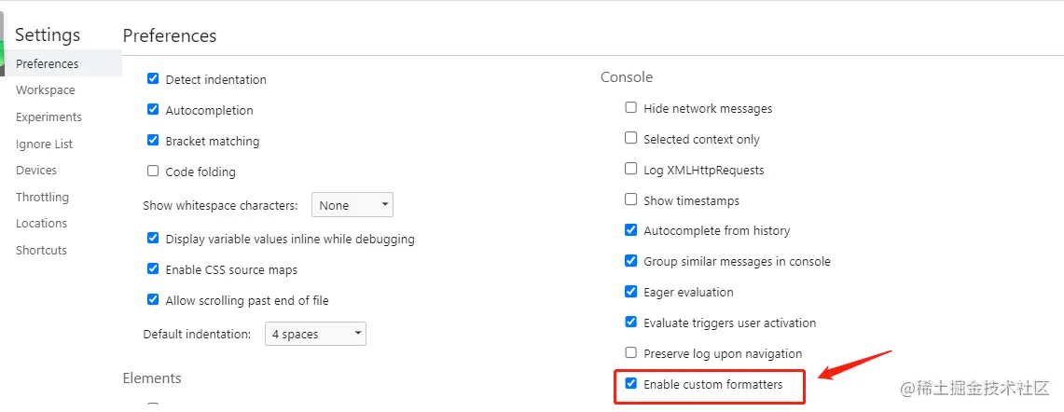Expand the Default indentation dropdown
Image resolution: width=1064 pixels, height=412 pixels.
click(x=317, y=334)
